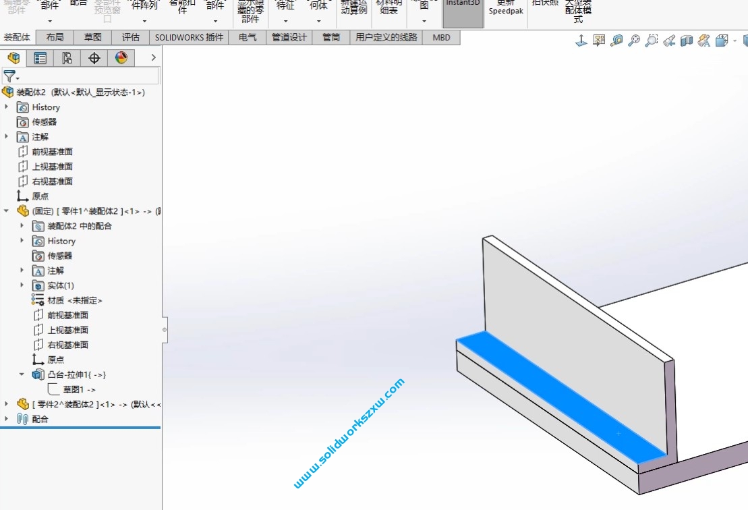Switch to the PropertyManager tab icon

pyautogui.click(x=40, y=58)
